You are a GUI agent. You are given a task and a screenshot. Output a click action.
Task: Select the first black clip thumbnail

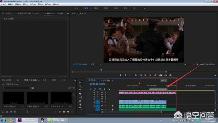[14, 98]
